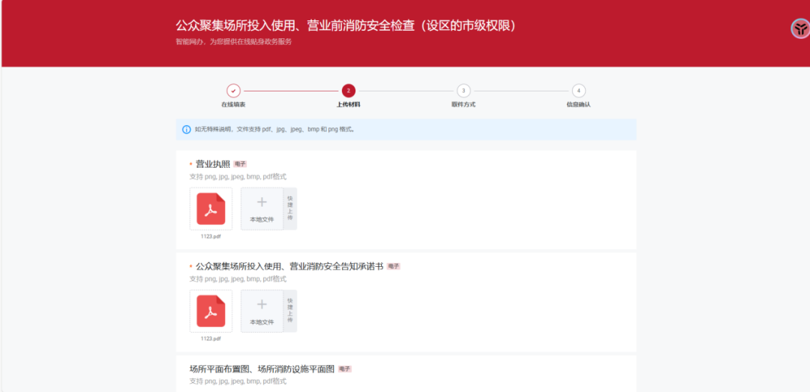Click the completed checkmark icon for 在线填表
Viewport: 810px width, 392px height.
click(233, 91)
